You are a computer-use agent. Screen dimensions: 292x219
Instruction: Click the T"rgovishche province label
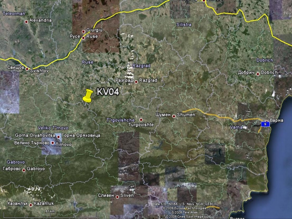[120, 120]
